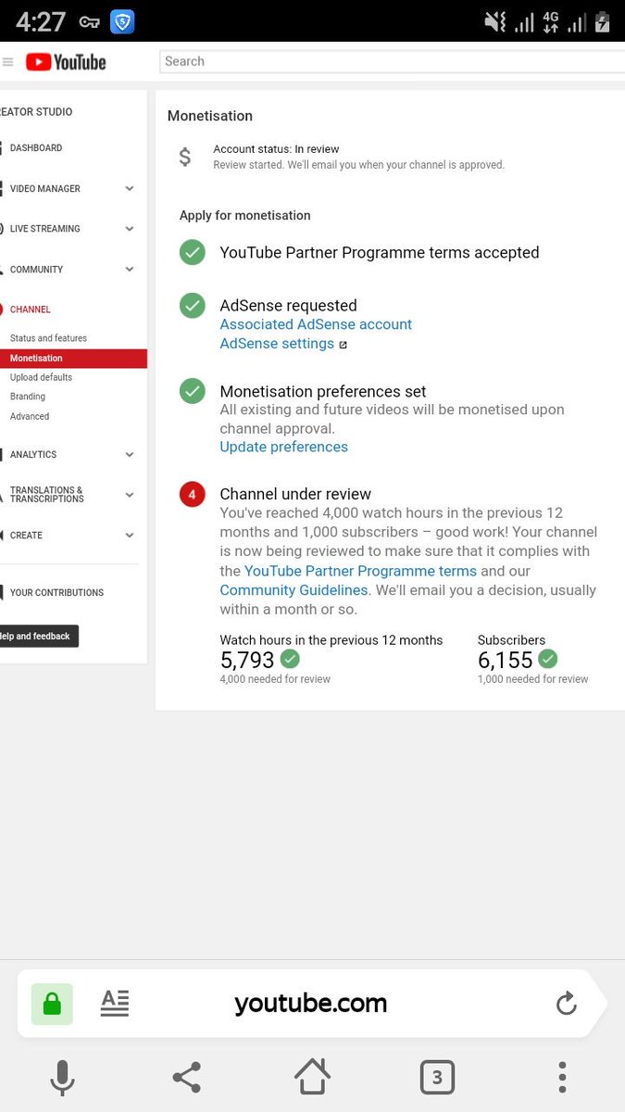The image size is (625, 1112).
Task: Open the hamburger menu beside YouTube logo
Action: (7, 62)
